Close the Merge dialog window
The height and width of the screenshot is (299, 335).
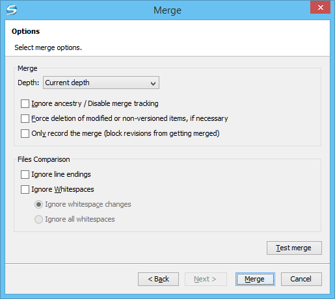pos(320,7)
